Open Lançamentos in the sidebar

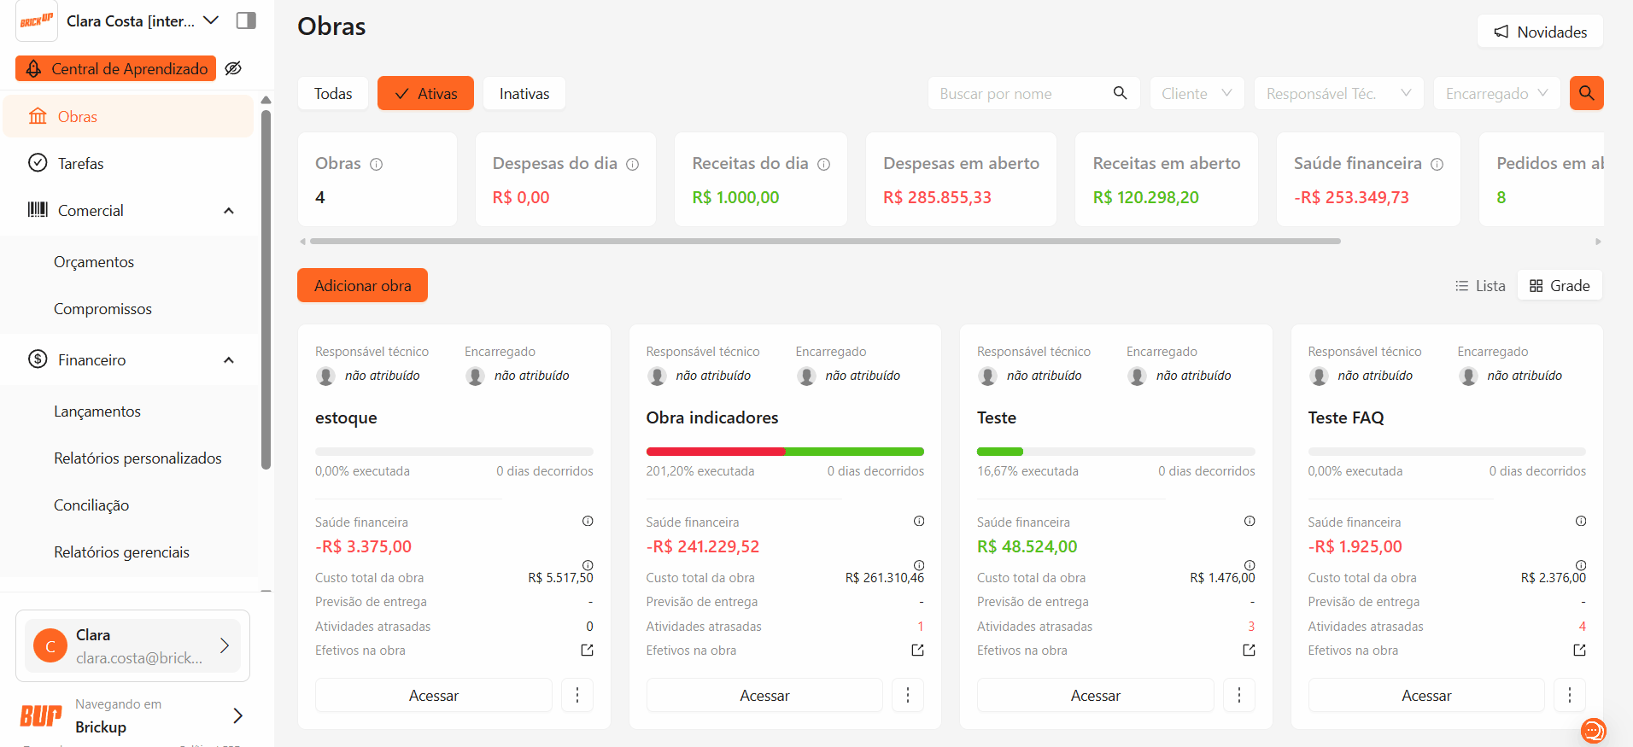coord(97,411)
